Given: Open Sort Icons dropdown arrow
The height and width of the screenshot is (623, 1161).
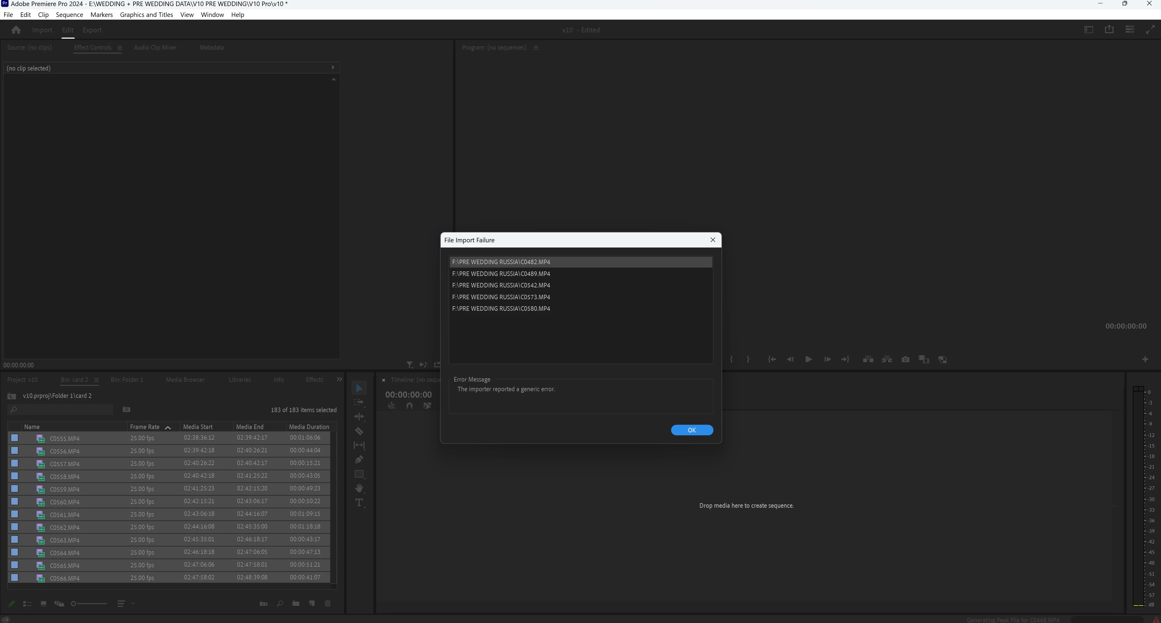Looking at the screenshot, I should click(x=133, y=604).
